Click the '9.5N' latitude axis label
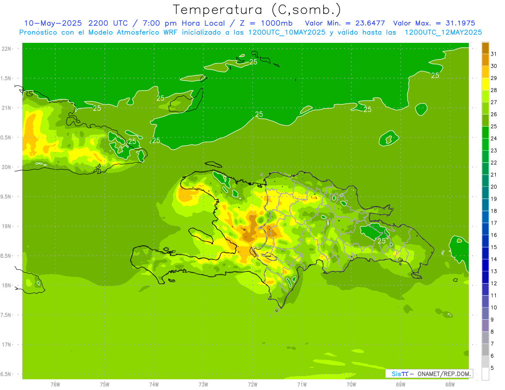This screenshot has height=390, width=505. pos(6,196)
